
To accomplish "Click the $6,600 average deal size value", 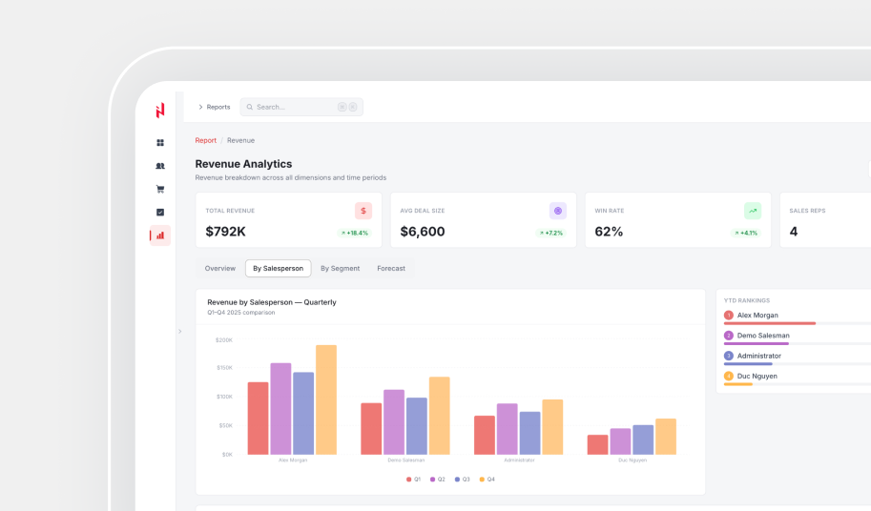I will click(x=423, y=232).
